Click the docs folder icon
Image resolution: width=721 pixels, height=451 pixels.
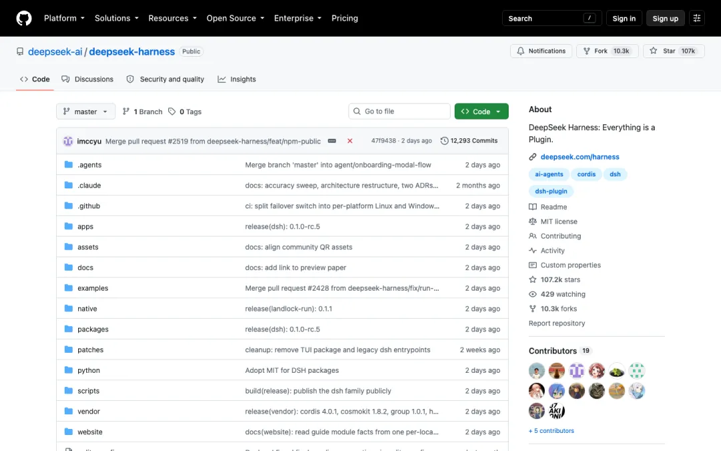pos(69,267)
